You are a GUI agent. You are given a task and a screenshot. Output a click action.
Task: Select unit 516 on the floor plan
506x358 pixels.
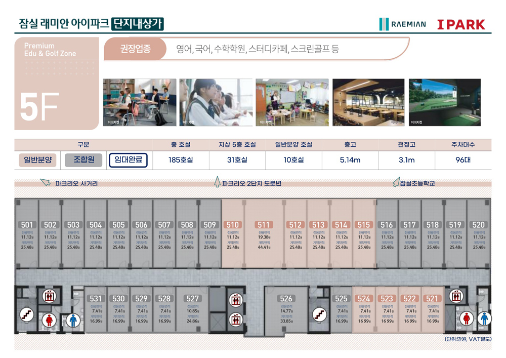tap(387, 234)
